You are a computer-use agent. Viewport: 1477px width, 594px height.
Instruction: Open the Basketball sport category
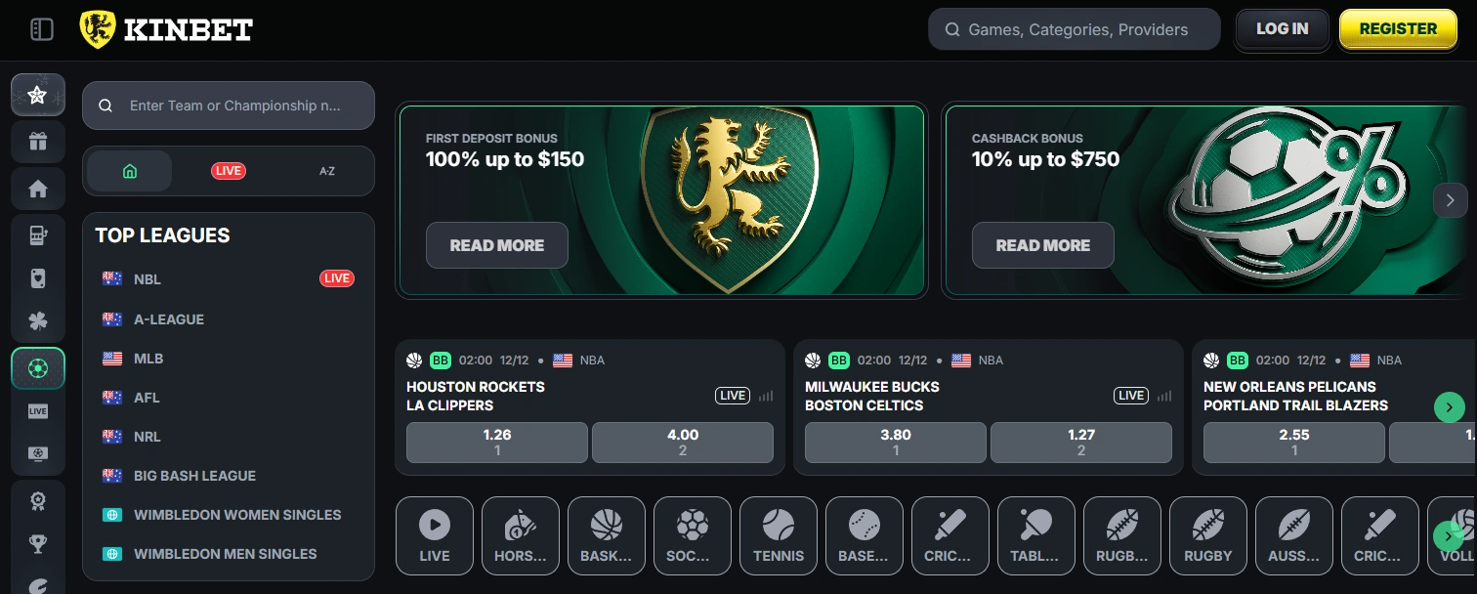pos(606,535)
